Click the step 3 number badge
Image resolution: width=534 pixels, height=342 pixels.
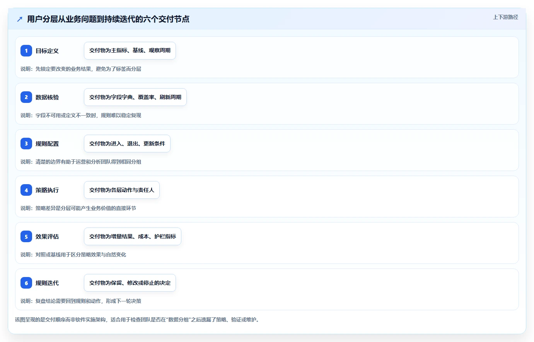click(26, 144)
